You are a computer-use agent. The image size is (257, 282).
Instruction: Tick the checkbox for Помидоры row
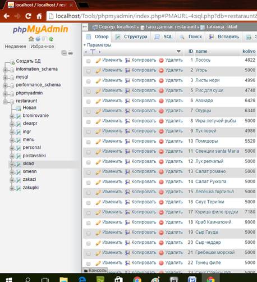[89, 142]
